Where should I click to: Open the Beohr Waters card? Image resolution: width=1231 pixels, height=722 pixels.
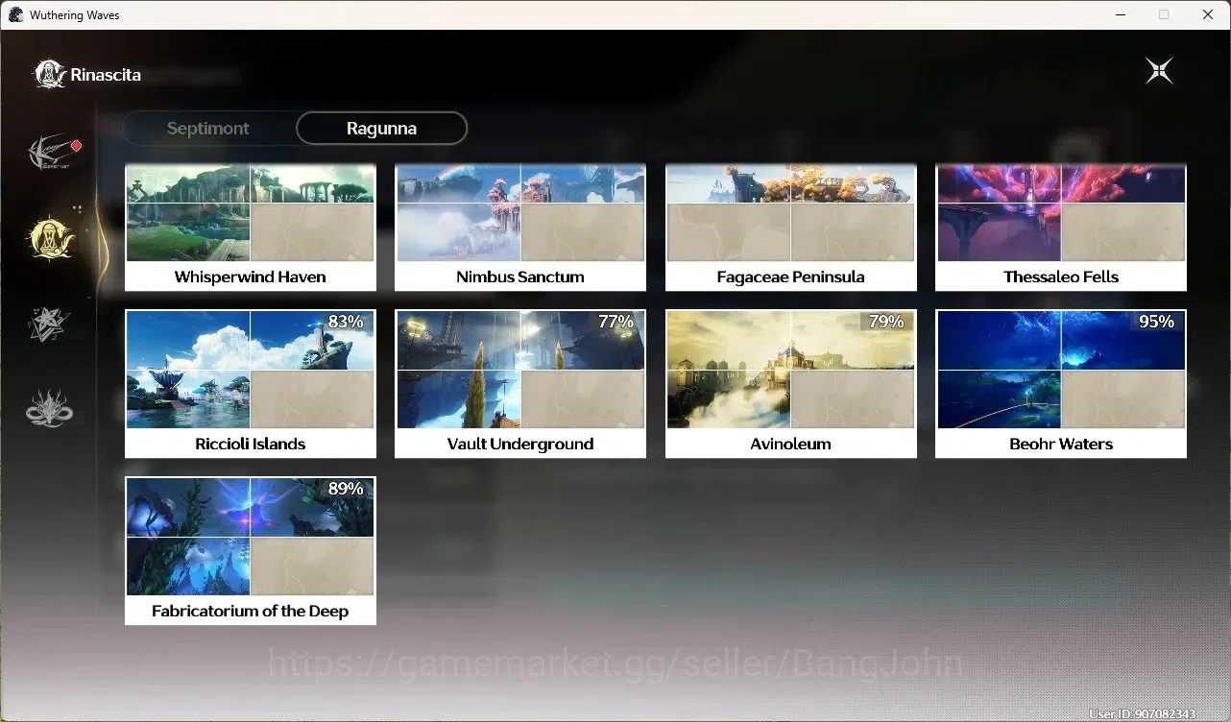[x=1061, y=383]
